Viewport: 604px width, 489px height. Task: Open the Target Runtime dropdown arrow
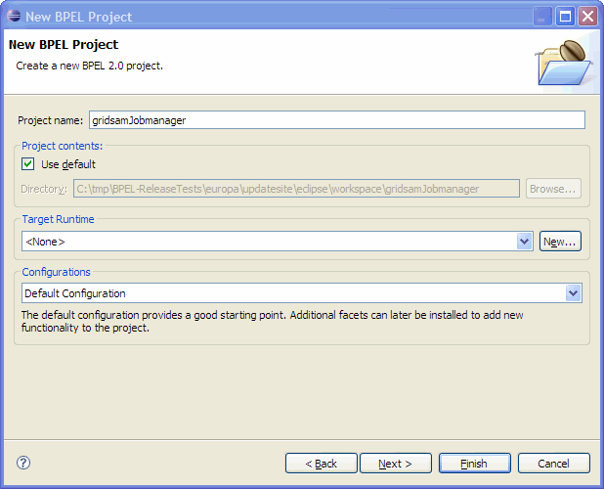point(524,242)
